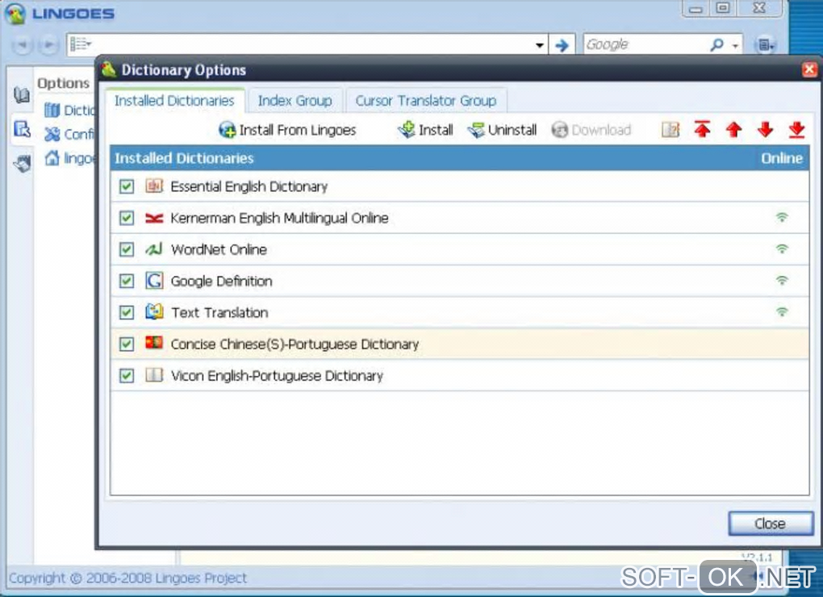Close Dictionary Options with red X

coord(810,69)
